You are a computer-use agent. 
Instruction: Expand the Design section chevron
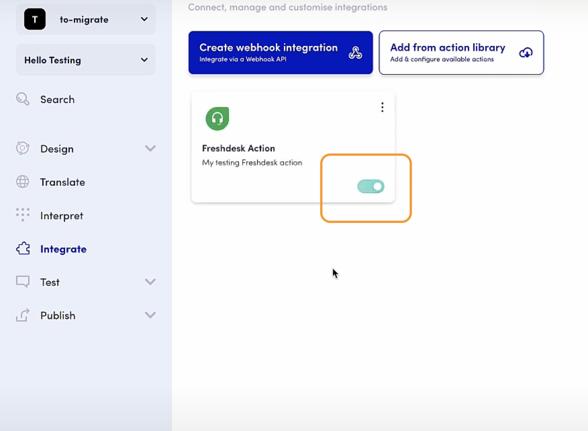click(150, 148)
